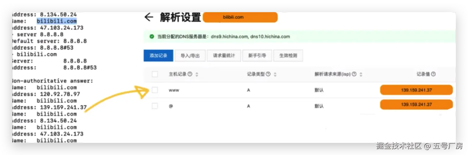Click the green DNS status check icon

(152, 37)
